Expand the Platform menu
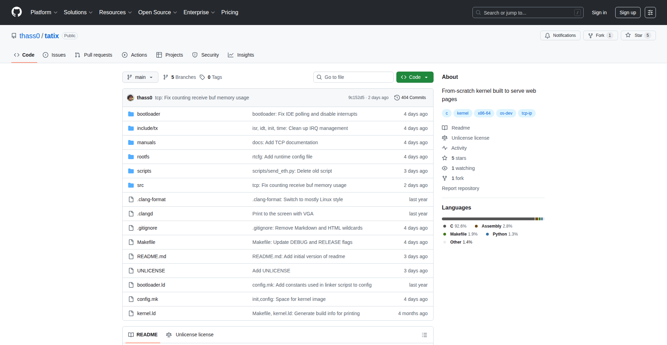 tap(44, 12)
